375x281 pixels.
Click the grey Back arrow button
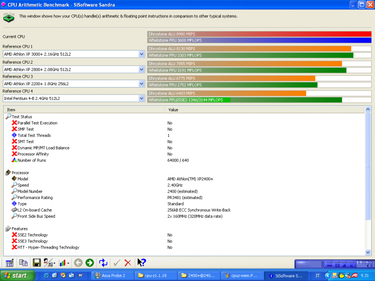pyautogui.click(x=78, y=263)
